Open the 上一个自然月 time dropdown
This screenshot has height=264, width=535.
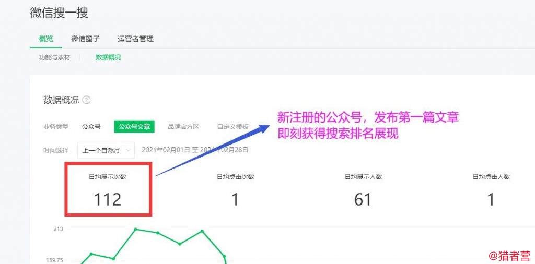(x=106, y=150)
